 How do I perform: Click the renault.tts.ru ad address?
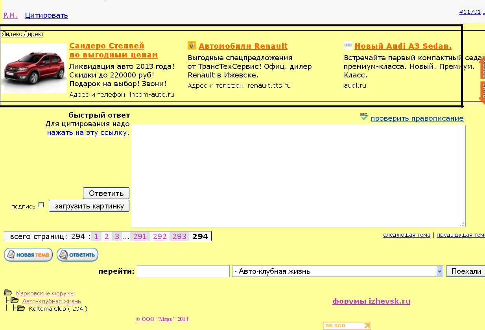click(x=269, y=85)
